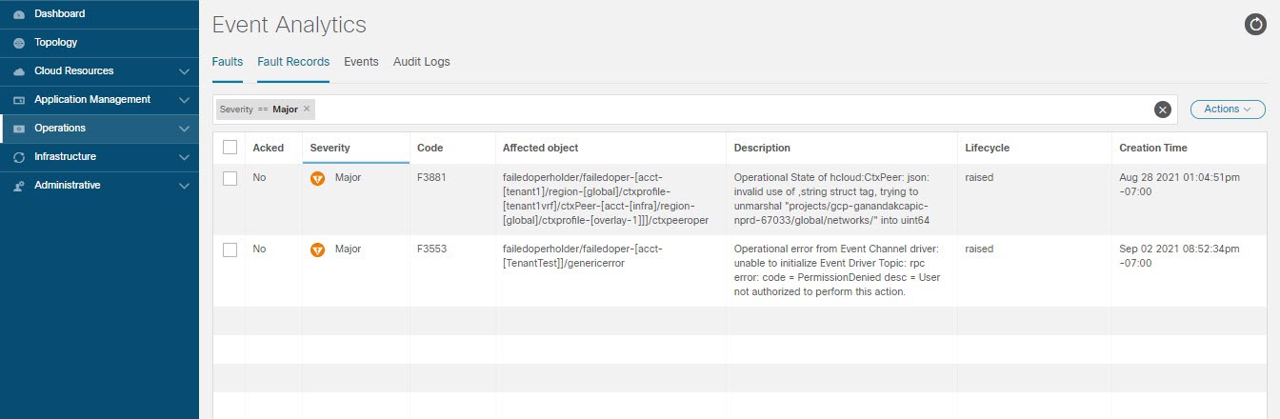Expand the Cloud Resources chevron

pyautogui.click(x=185, y=71)
